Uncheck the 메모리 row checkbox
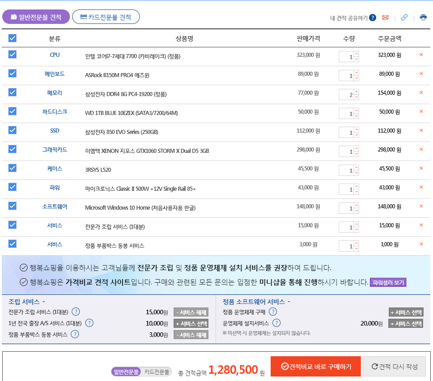433x381 pixels. pos(13,92)
